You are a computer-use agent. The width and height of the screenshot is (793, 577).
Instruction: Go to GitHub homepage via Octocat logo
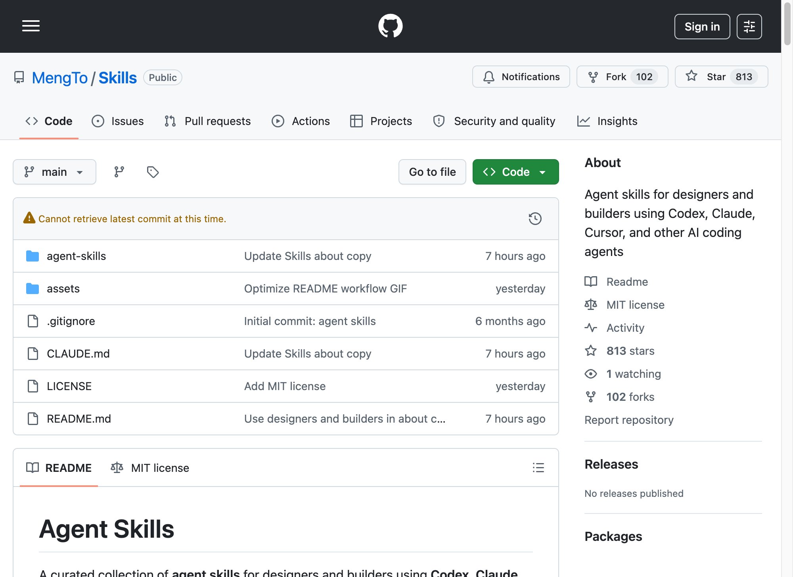pyautogui.click(x=390, y=26)
